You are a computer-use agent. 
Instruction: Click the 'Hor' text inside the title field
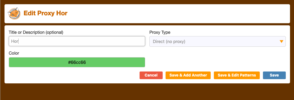15,41
